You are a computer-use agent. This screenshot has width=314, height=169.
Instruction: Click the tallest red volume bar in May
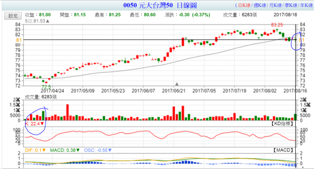click(x=68, y=112)
